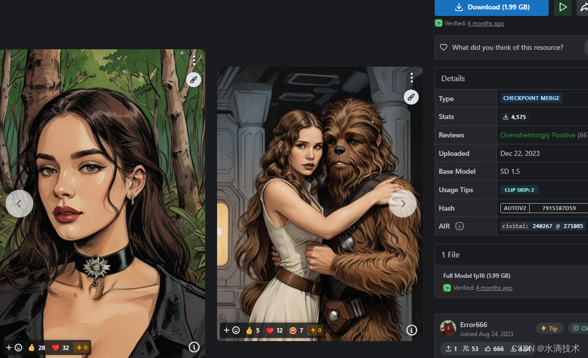
Task: Go to next image with right arrow
Action: [403, 204]
